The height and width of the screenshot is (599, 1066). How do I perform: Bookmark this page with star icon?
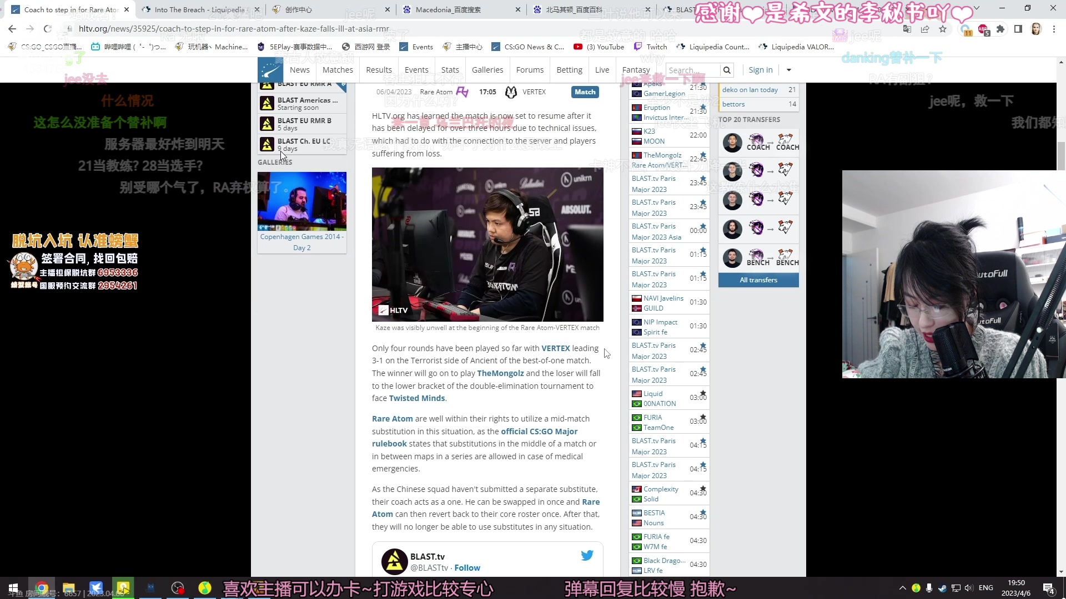tap(943, 29)
